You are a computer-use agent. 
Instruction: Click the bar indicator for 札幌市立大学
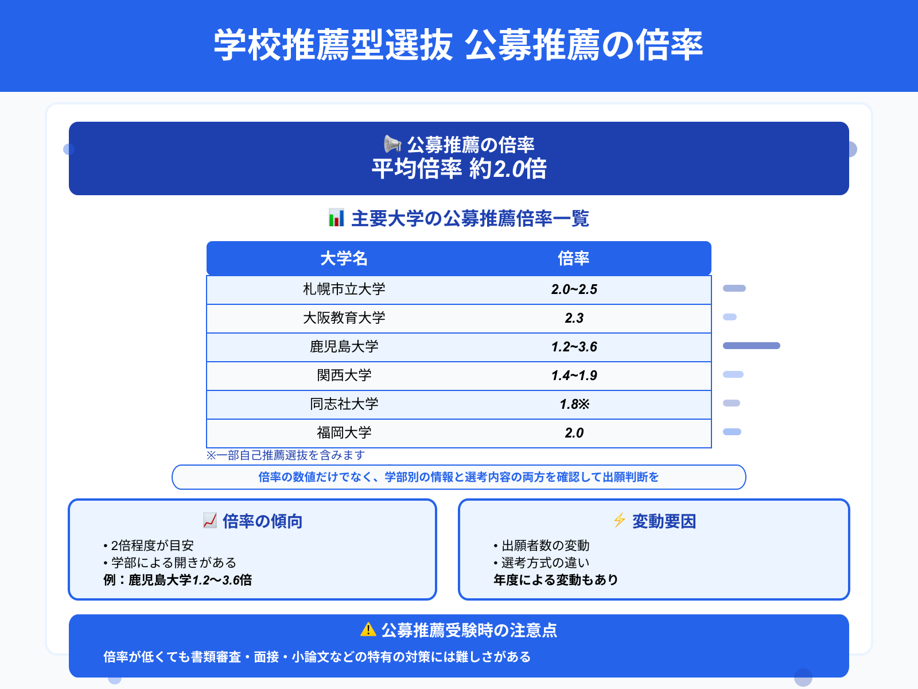click(x=734, y=288)
